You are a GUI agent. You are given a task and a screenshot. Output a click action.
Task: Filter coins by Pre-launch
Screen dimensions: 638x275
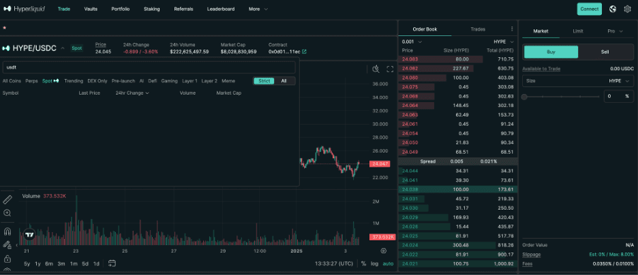click(123, 81)
